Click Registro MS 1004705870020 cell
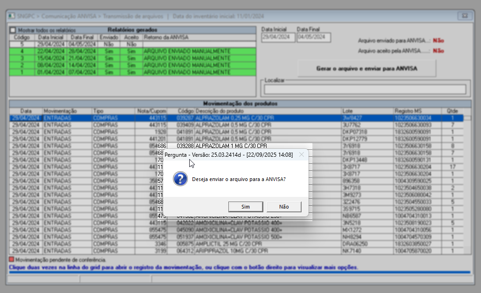 tap(418, 251)
